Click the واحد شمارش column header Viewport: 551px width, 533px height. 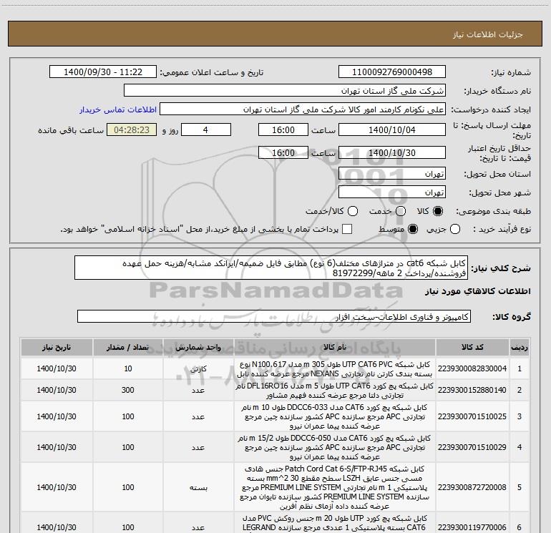click(198, 348)
